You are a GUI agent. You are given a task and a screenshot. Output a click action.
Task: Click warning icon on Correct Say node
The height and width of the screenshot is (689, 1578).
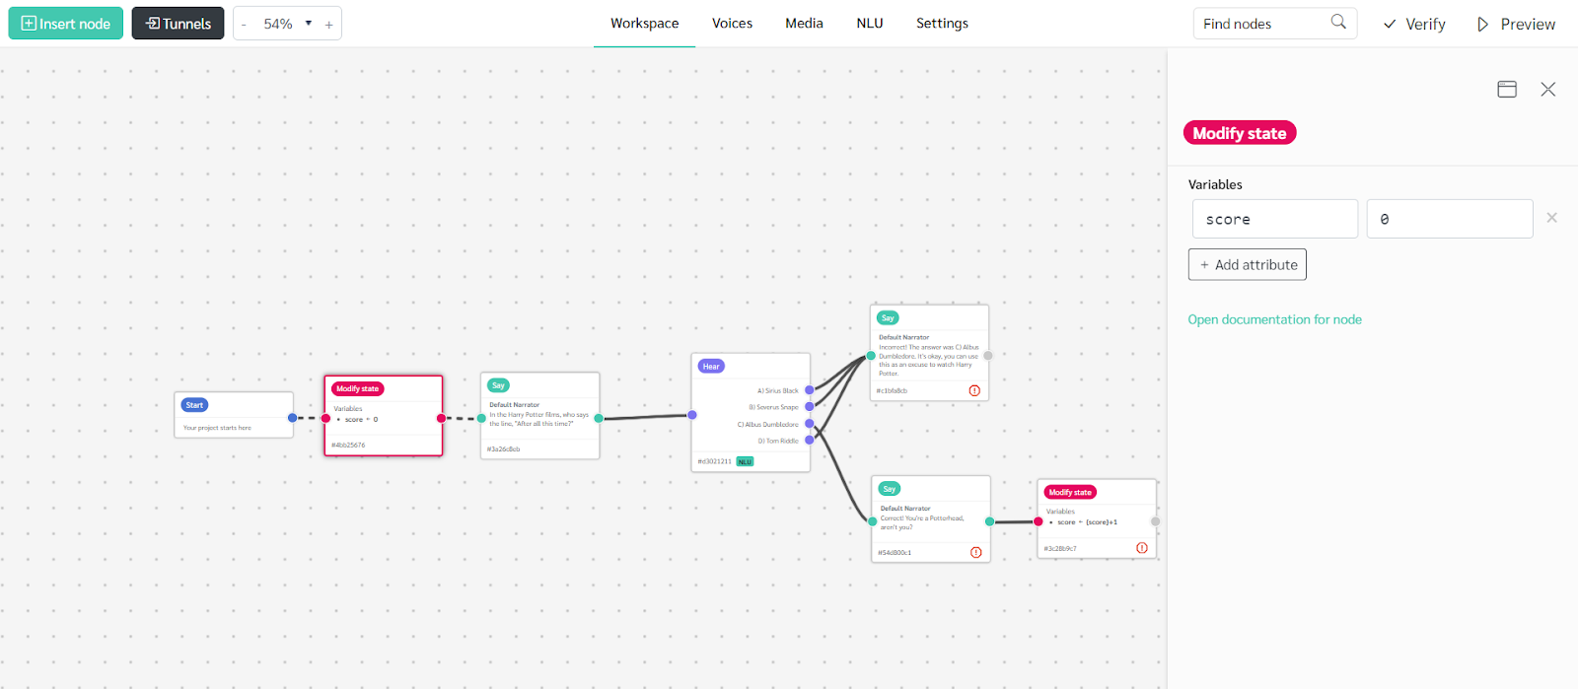[x=975, y=552]
